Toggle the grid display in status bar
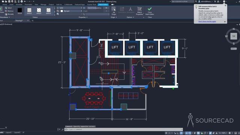The image size is (240, 135). tap(166, 133)
